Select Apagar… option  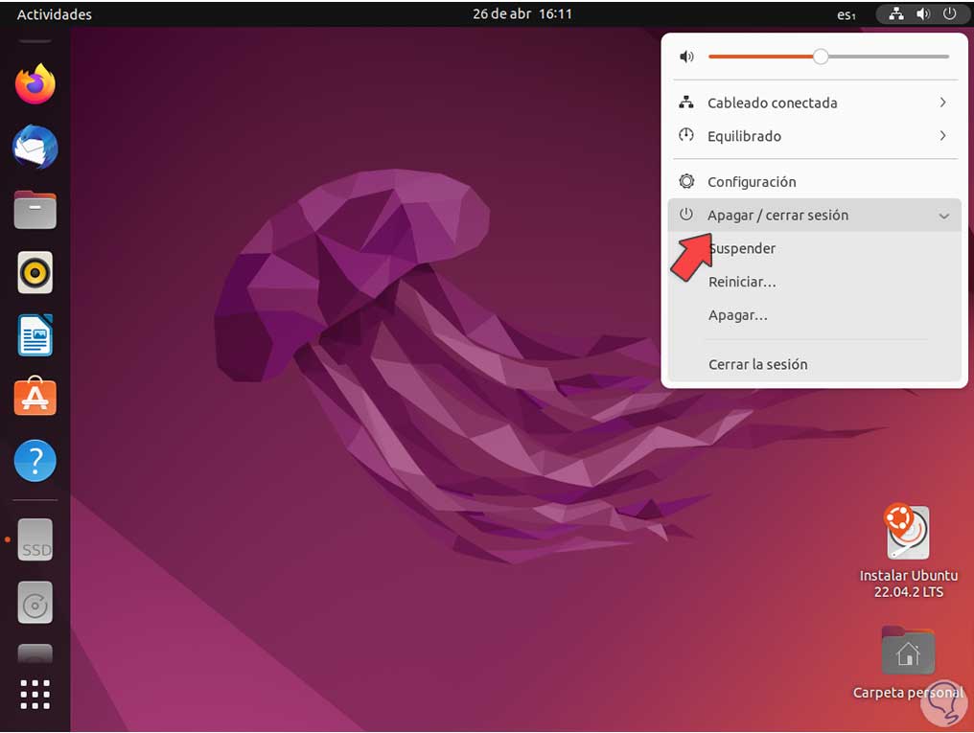814,315
